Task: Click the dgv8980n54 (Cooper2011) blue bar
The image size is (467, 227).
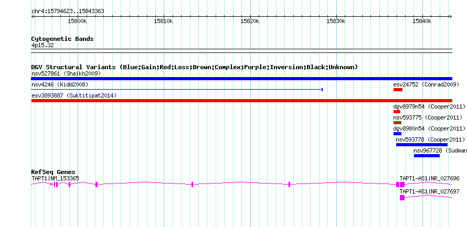Action: coord(397,134)
